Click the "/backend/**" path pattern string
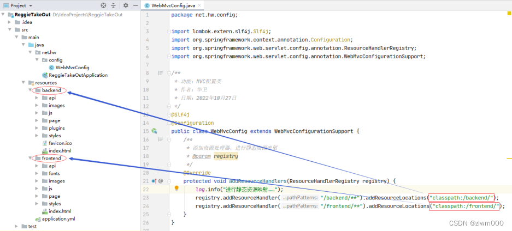 pyautogui.click(x=340, y=197)
